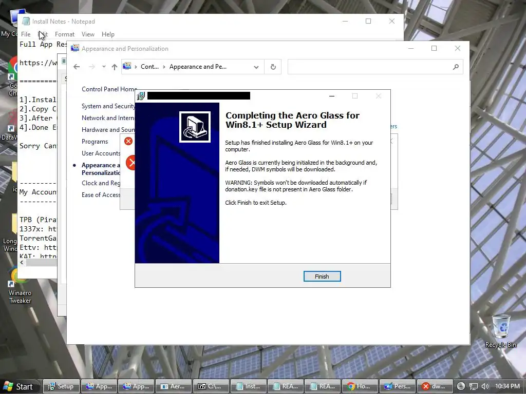The width and height of the screenshot is (526, 394).
Task: Refresh the Appearance and Personalization window
Action: click(273, 67)
